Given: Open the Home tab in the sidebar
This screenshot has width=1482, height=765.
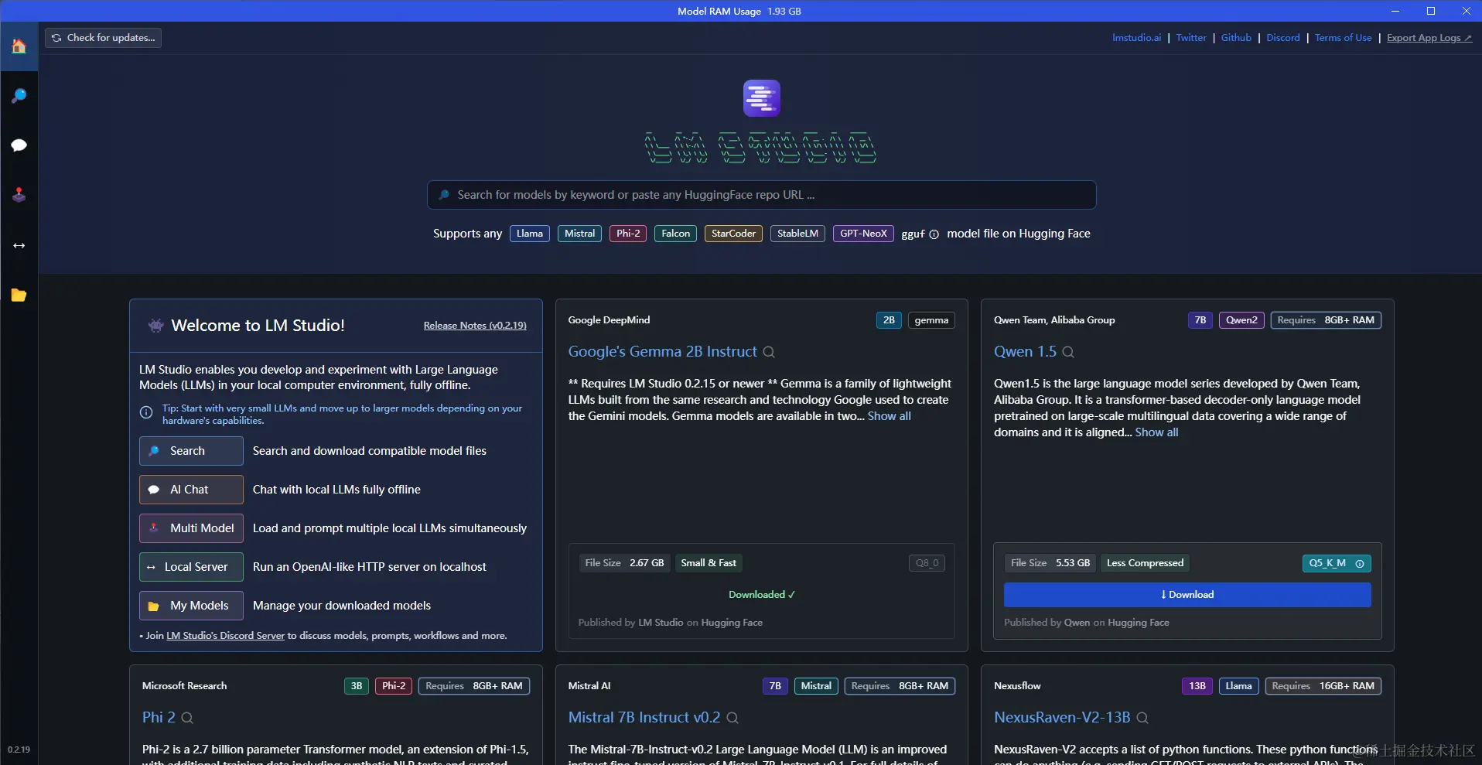Looking at the screenshot, I should click(x=19, y=46).
